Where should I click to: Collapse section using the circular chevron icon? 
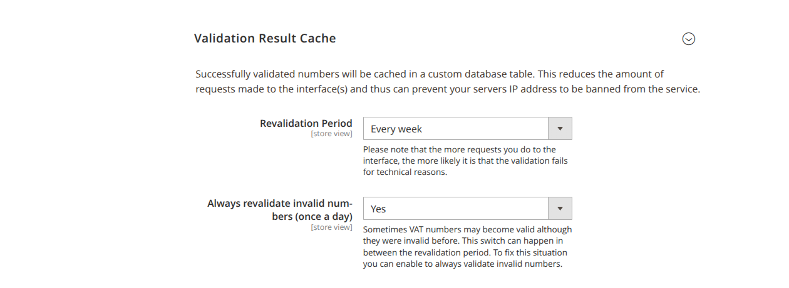coord(689,39)
